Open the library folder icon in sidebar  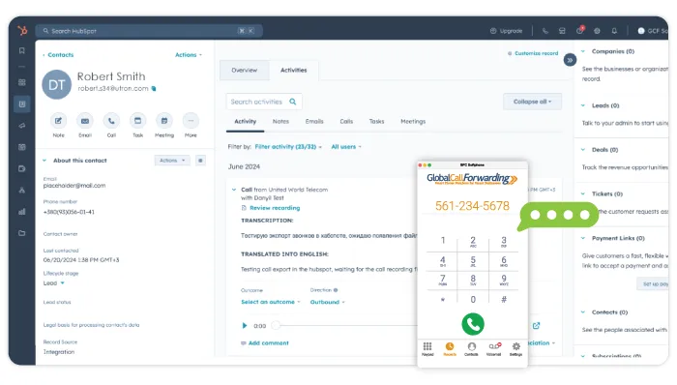click(x=22, y=233)
